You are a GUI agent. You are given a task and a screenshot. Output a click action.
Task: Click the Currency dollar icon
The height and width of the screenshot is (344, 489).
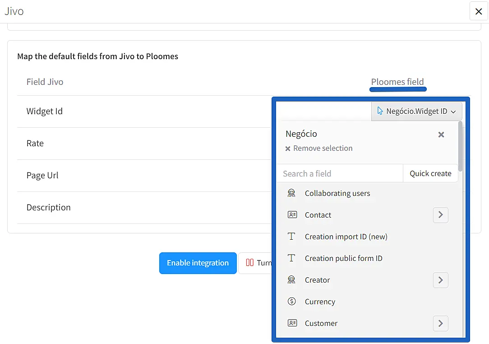tap(291, 302)
